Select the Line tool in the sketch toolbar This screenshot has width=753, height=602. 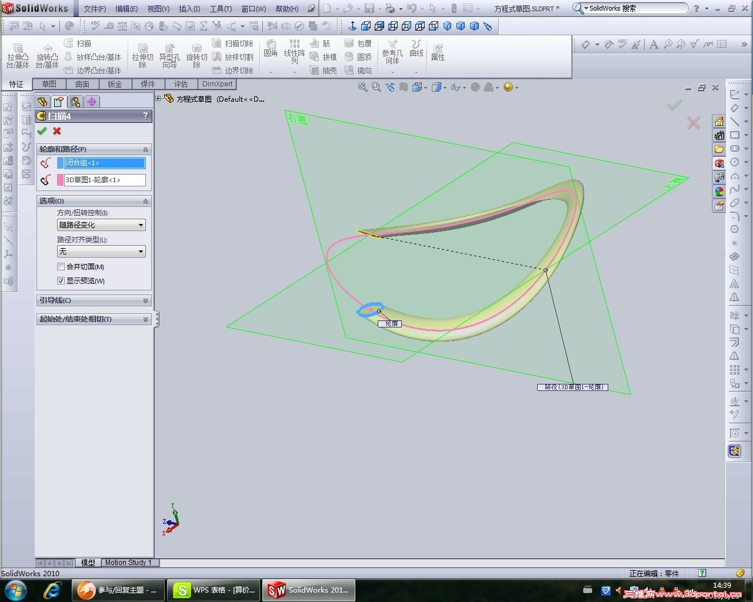pos(735,122)
